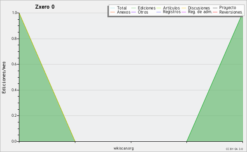
Task: Select the Reg. de adm. legend label
Action: [200, 12]
